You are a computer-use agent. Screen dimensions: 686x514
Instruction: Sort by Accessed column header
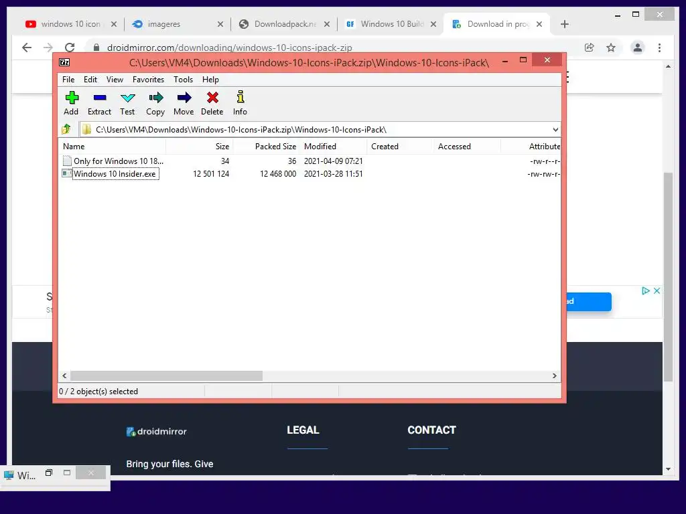point(467,147)
